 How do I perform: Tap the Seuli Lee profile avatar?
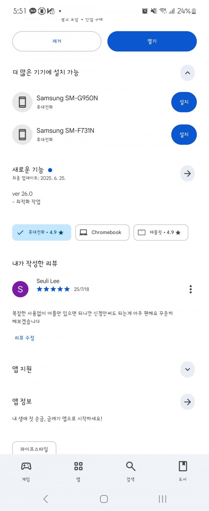point(20,289)
